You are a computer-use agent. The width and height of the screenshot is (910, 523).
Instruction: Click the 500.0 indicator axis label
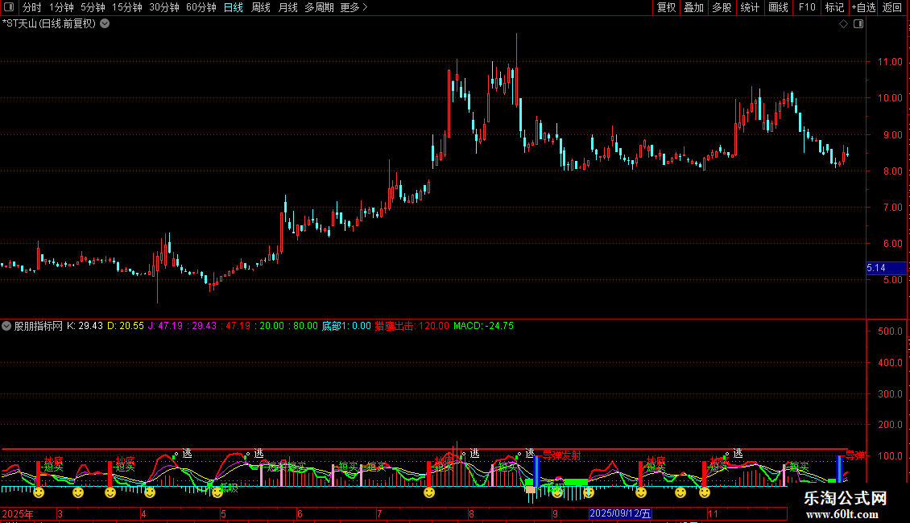click(890, 332)
